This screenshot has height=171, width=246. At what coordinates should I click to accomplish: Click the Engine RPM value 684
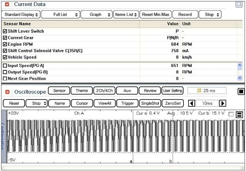click(175, 44)
